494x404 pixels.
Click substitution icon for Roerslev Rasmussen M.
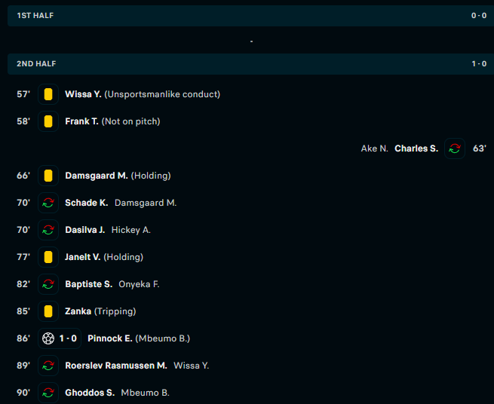point(48,366)
